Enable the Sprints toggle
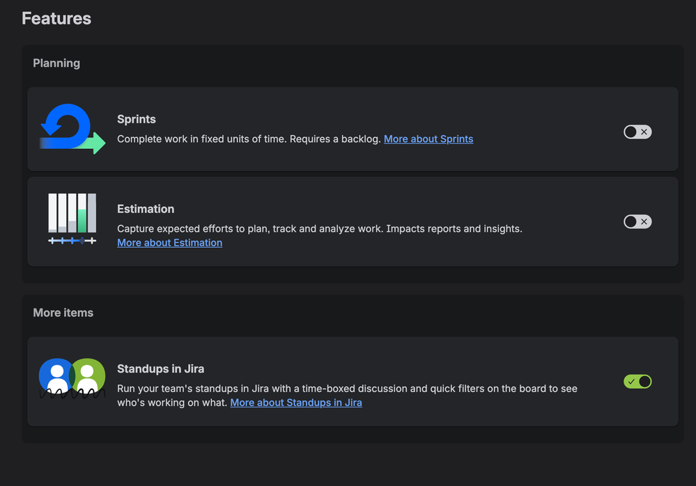This screenshot has width=696, height=486. point(637,132)
